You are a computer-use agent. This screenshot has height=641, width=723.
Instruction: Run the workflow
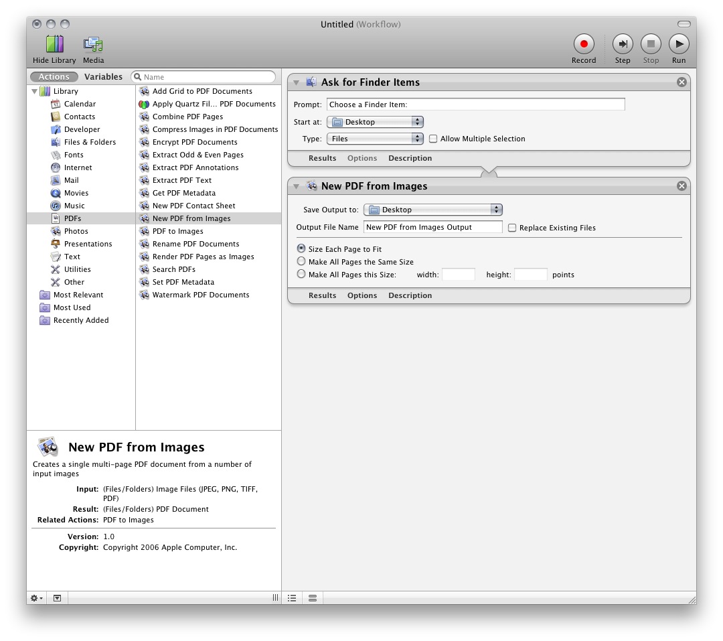[679, 44]
